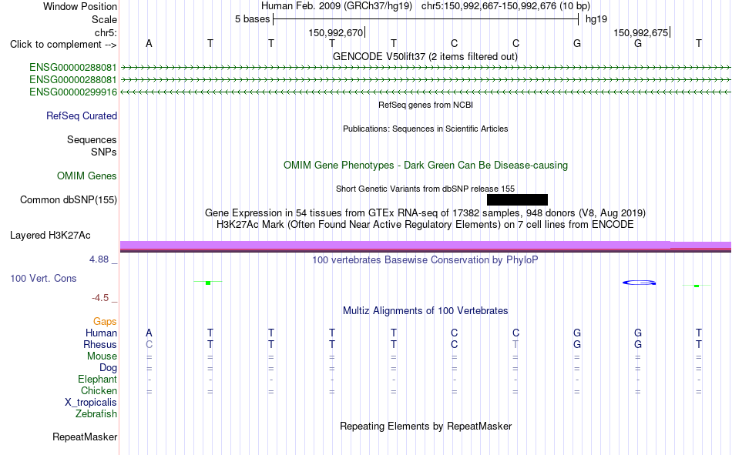Screen dimensions: 732x455
Task: Select the Elephant species label
Action: 97,379
